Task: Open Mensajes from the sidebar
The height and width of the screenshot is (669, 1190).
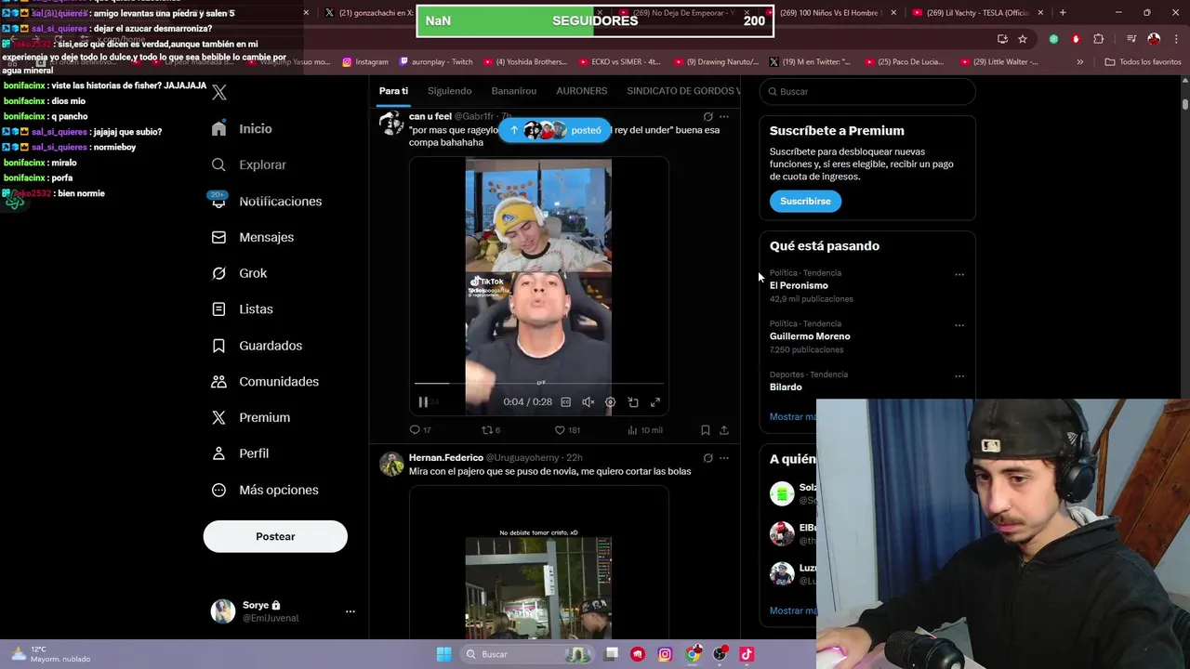Action: pyautogui.click(x=253, y=237)
